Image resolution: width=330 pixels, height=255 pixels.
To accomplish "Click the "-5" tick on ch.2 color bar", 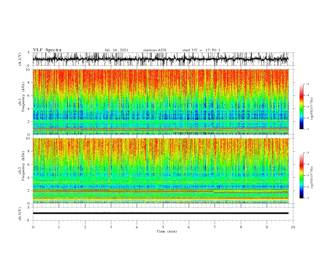I will [307, 175].
